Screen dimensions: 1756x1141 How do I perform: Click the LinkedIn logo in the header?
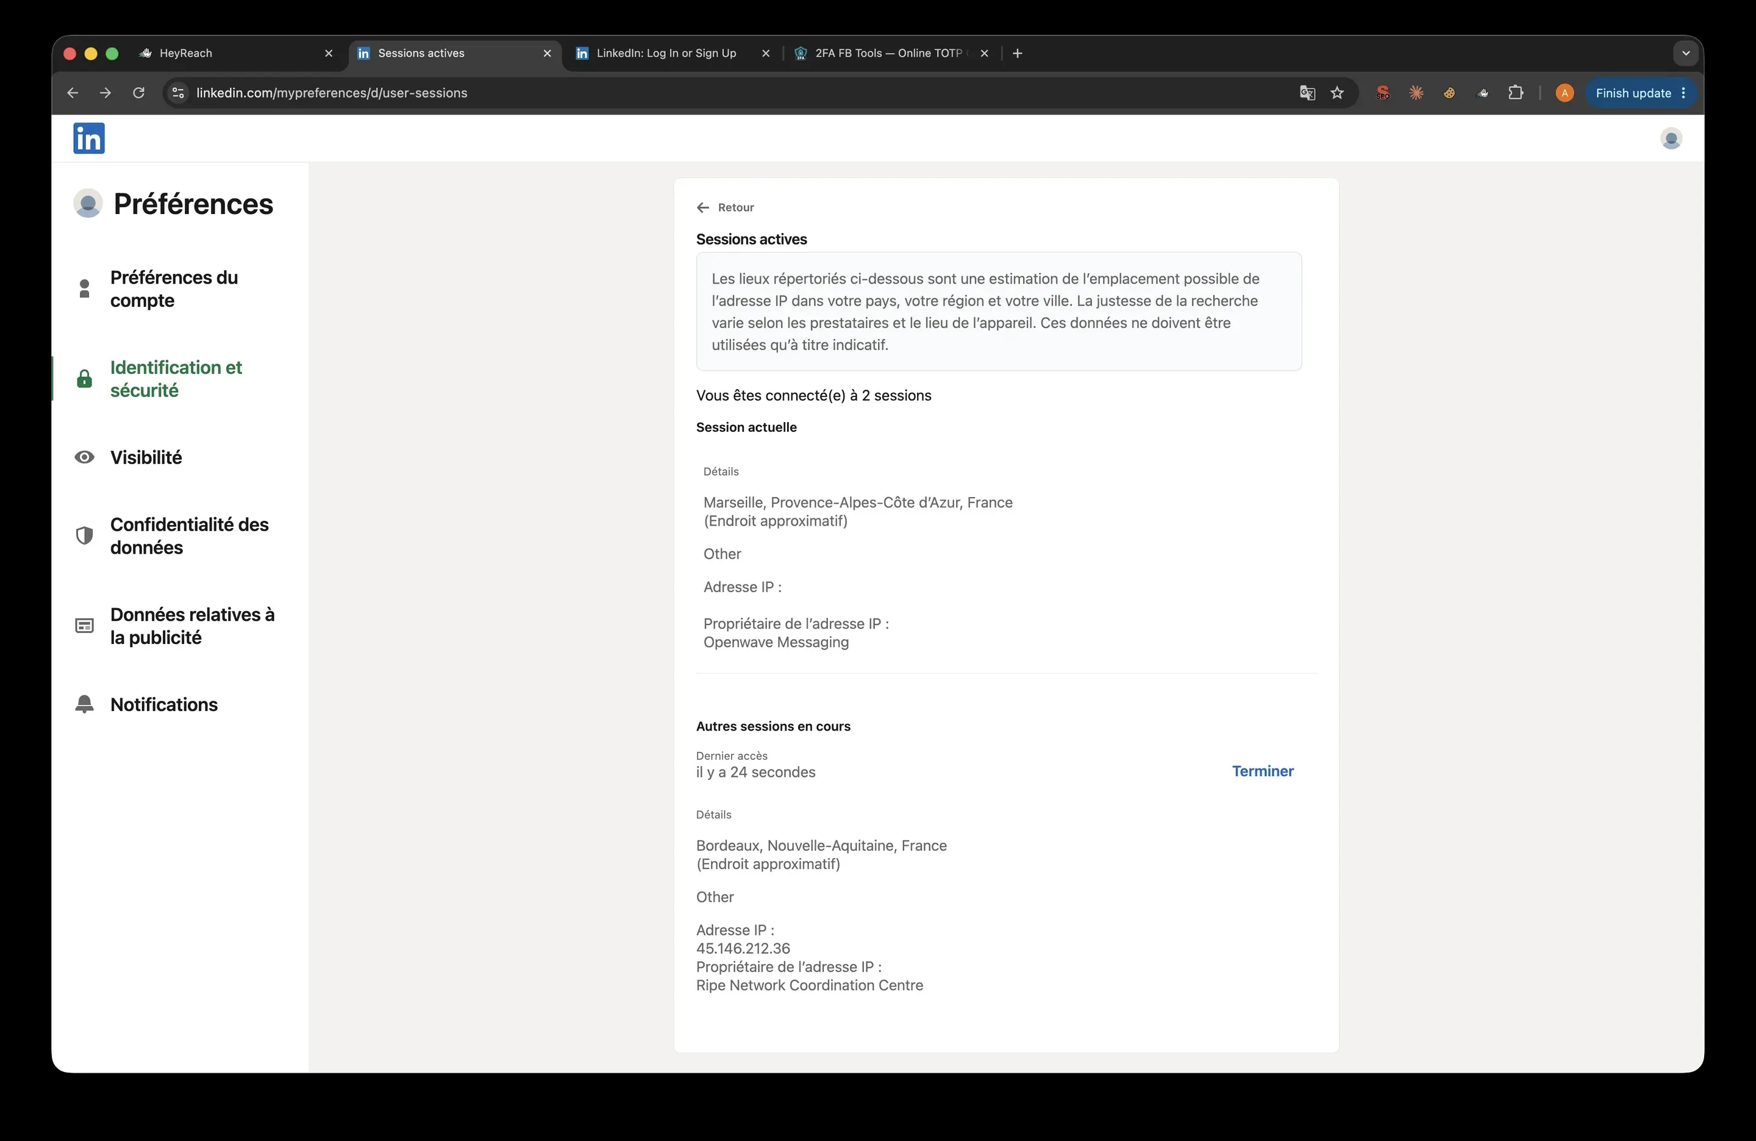point(88,138)
